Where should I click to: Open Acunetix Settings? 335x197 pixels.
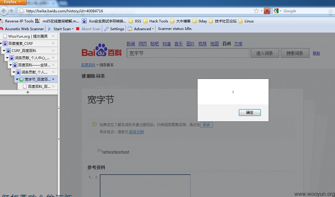[114, 29]
